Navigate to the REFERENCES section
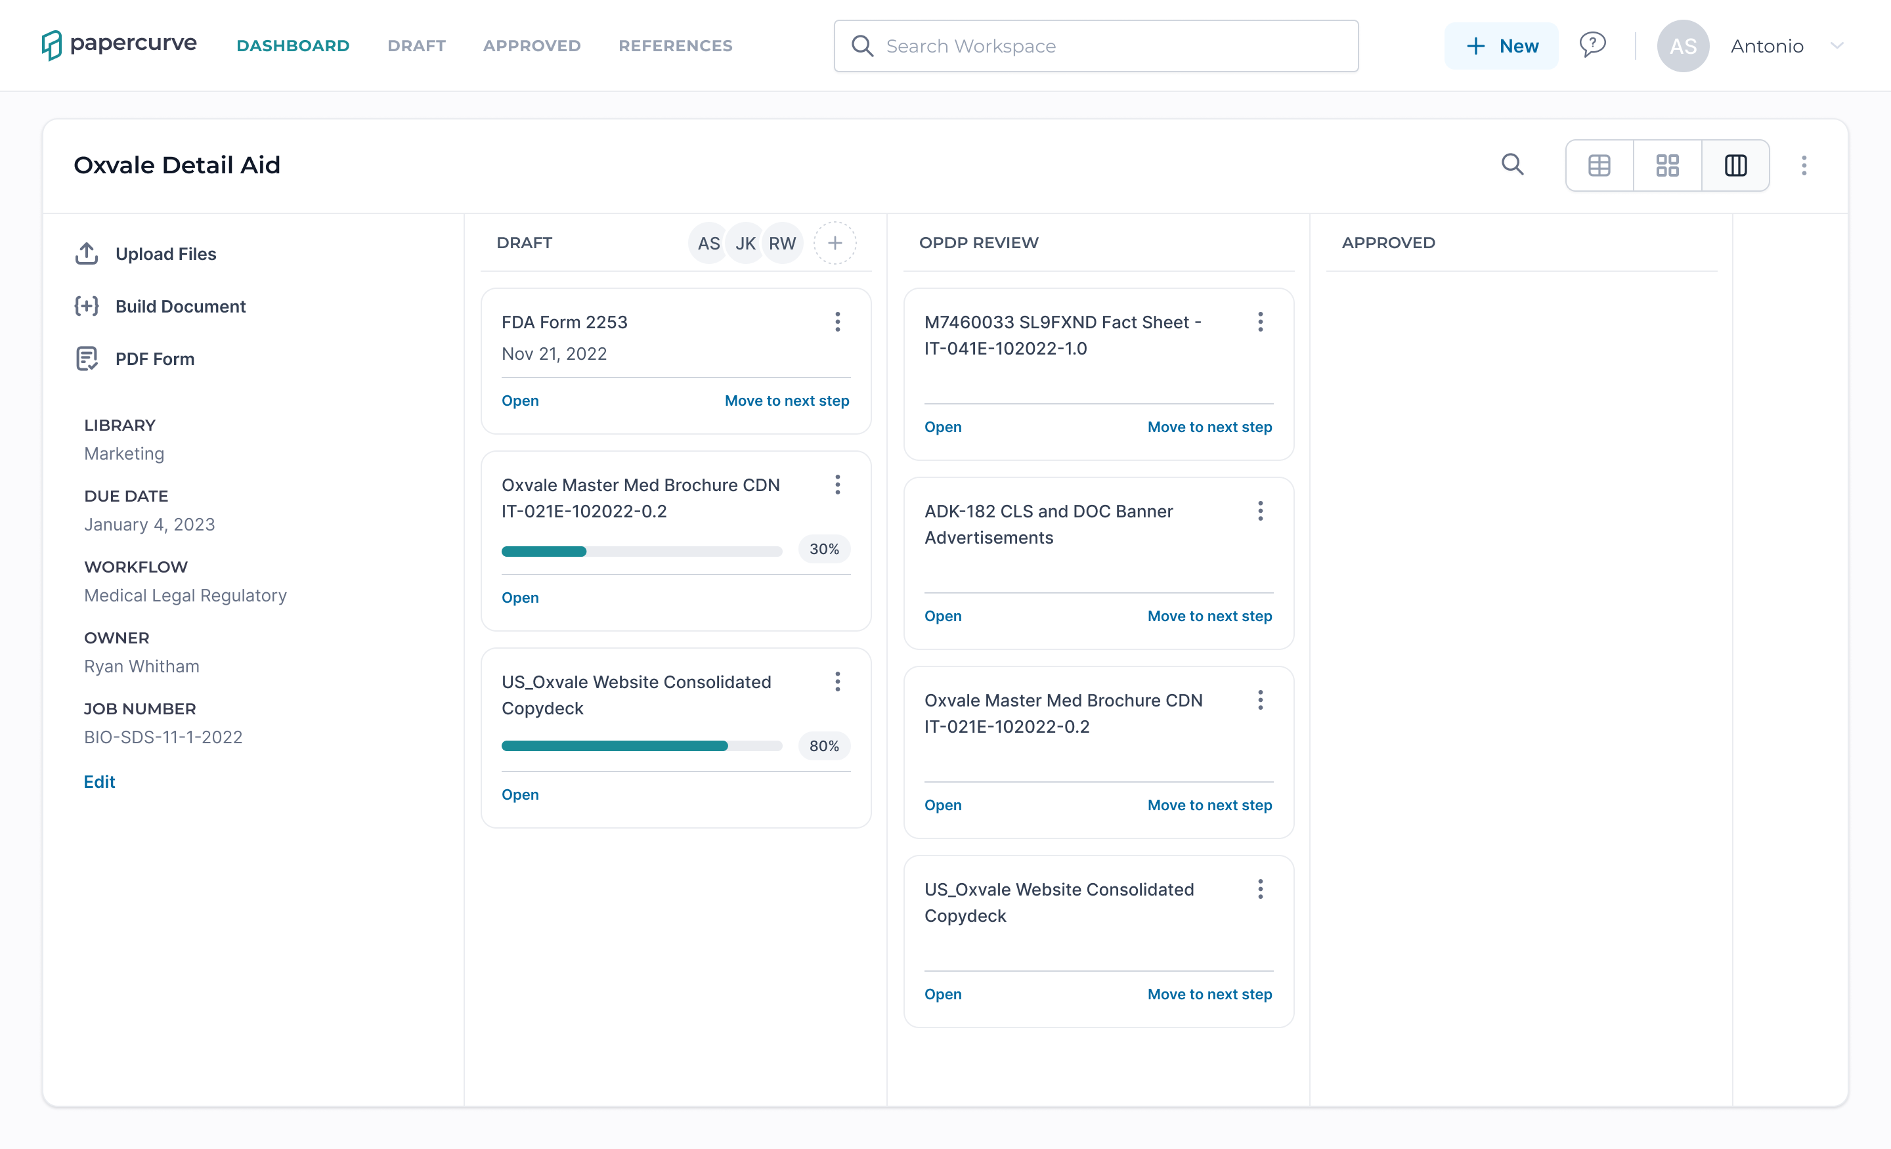1891x1149 pixels. [674, 45]
